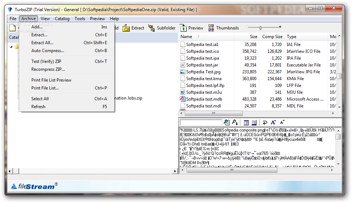Click the find text icon in preview pane
This screenshot has height=203, width=352.
click(x=227, y=123)
